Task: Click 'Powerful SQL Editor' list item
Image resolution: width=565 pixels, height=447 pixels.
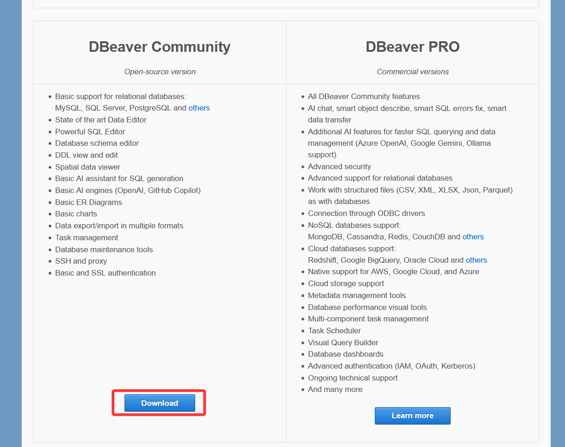Action: pos(90,132)
